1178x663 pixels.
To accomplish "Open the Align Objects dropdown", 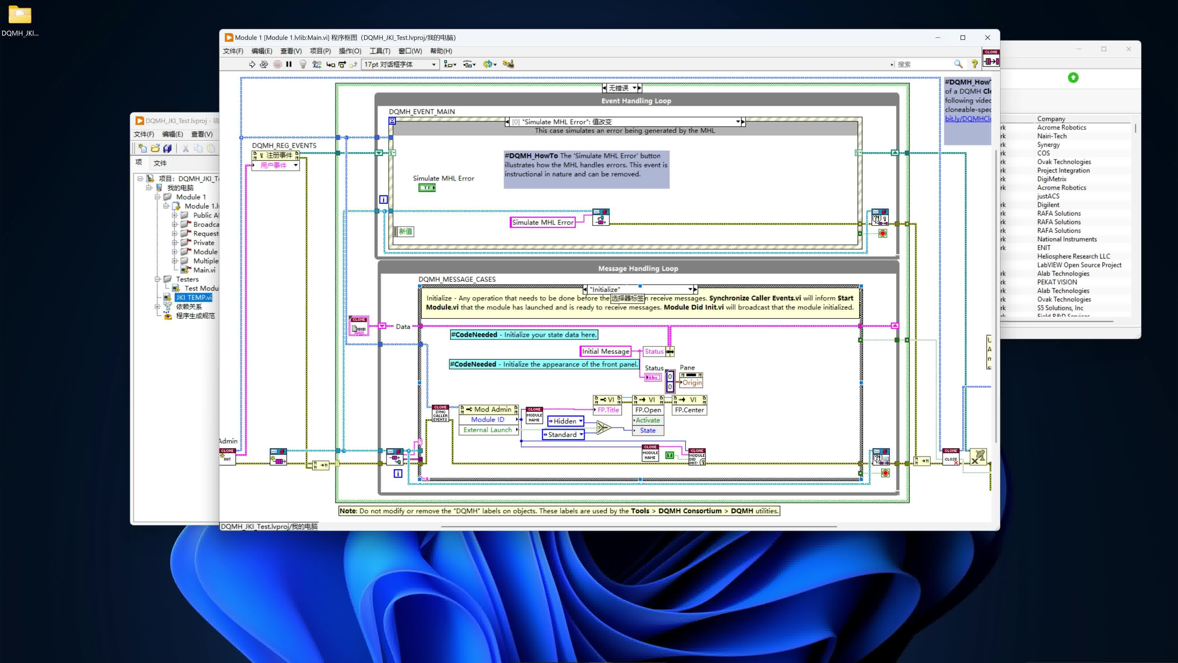I will [x=450, y=64].
